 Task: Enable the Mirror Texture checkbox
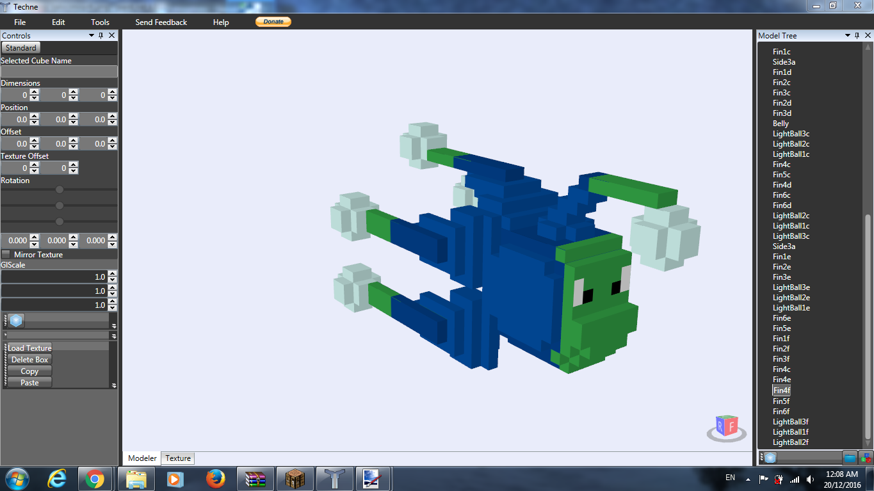click(x=7, y=254)
